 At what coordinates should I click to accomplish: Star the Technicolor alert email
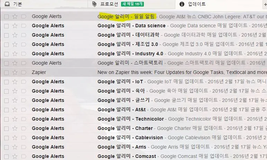tap(15, 119)
